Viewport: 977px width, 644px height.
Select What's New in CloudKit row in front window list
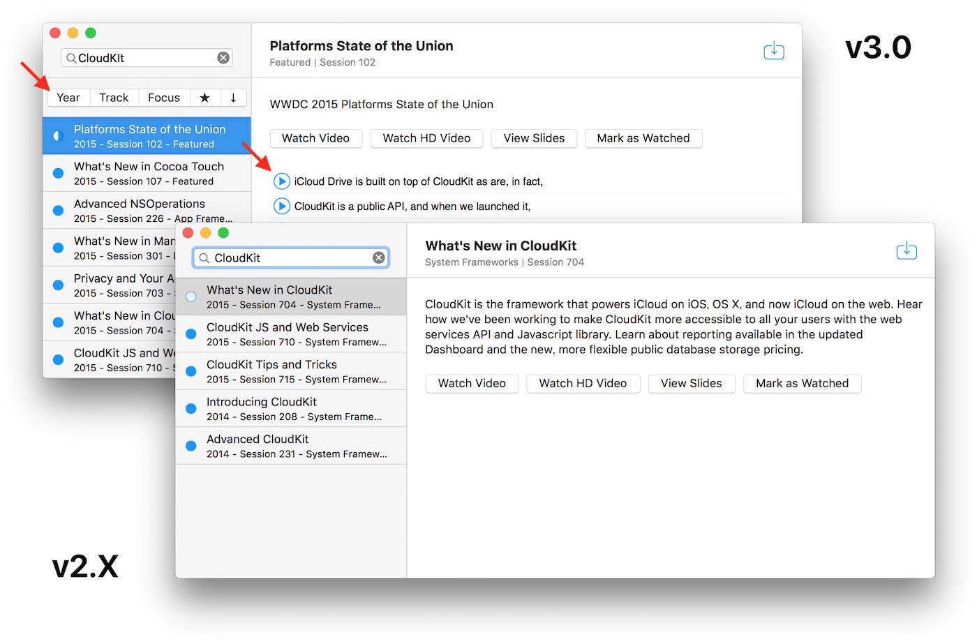click(x=291, y=297)
